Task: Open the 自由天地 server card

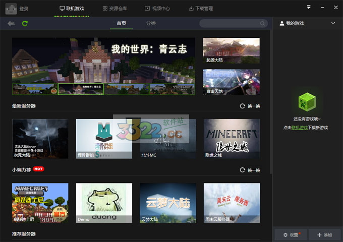Action: pos(232,82)
